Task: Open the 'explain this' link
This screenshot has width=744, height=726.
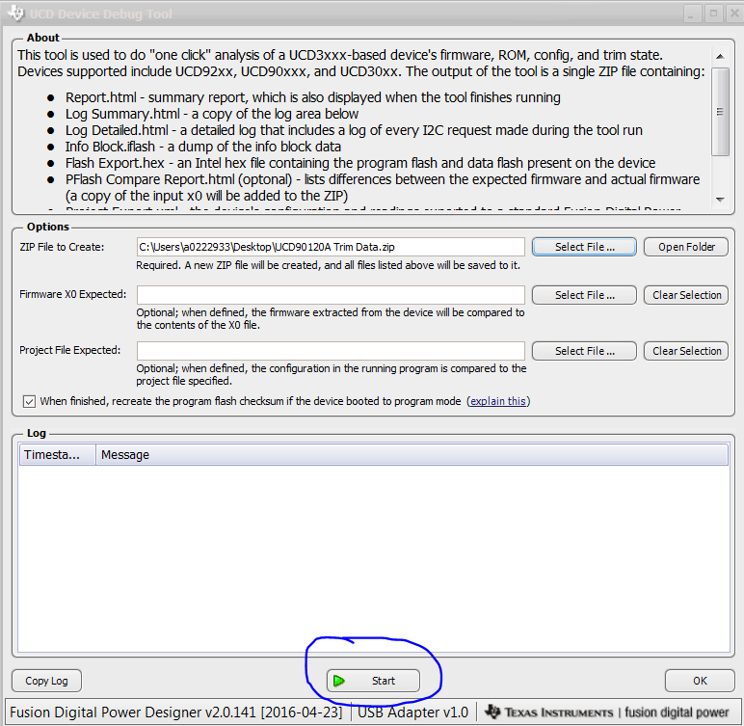Action: click(497, 401)
